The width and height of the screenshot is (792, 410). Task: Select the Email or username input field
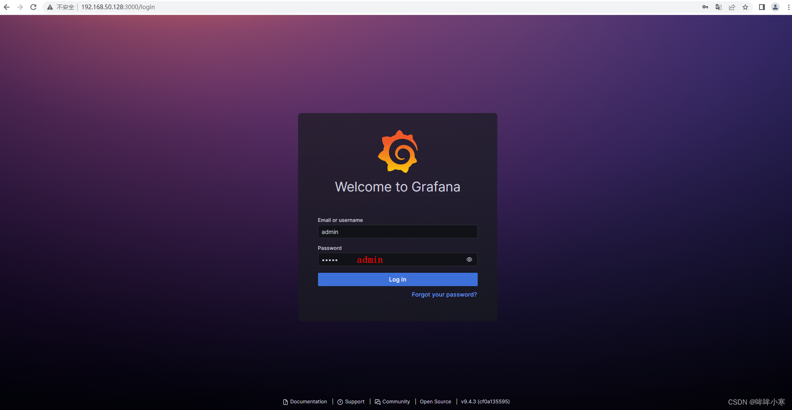pyautogui.click(x=397, y=231)
